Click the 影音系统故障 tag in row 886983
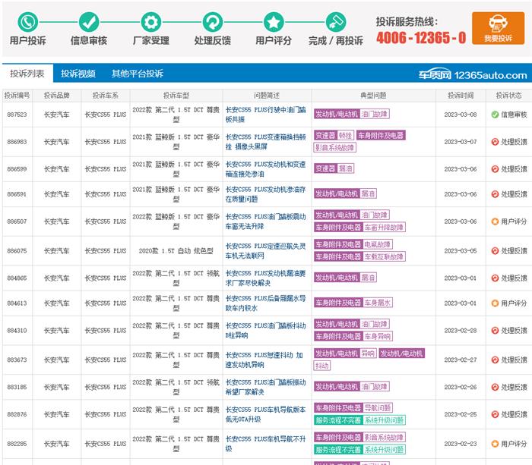The image size is (532, 465). tap(335, 147)
